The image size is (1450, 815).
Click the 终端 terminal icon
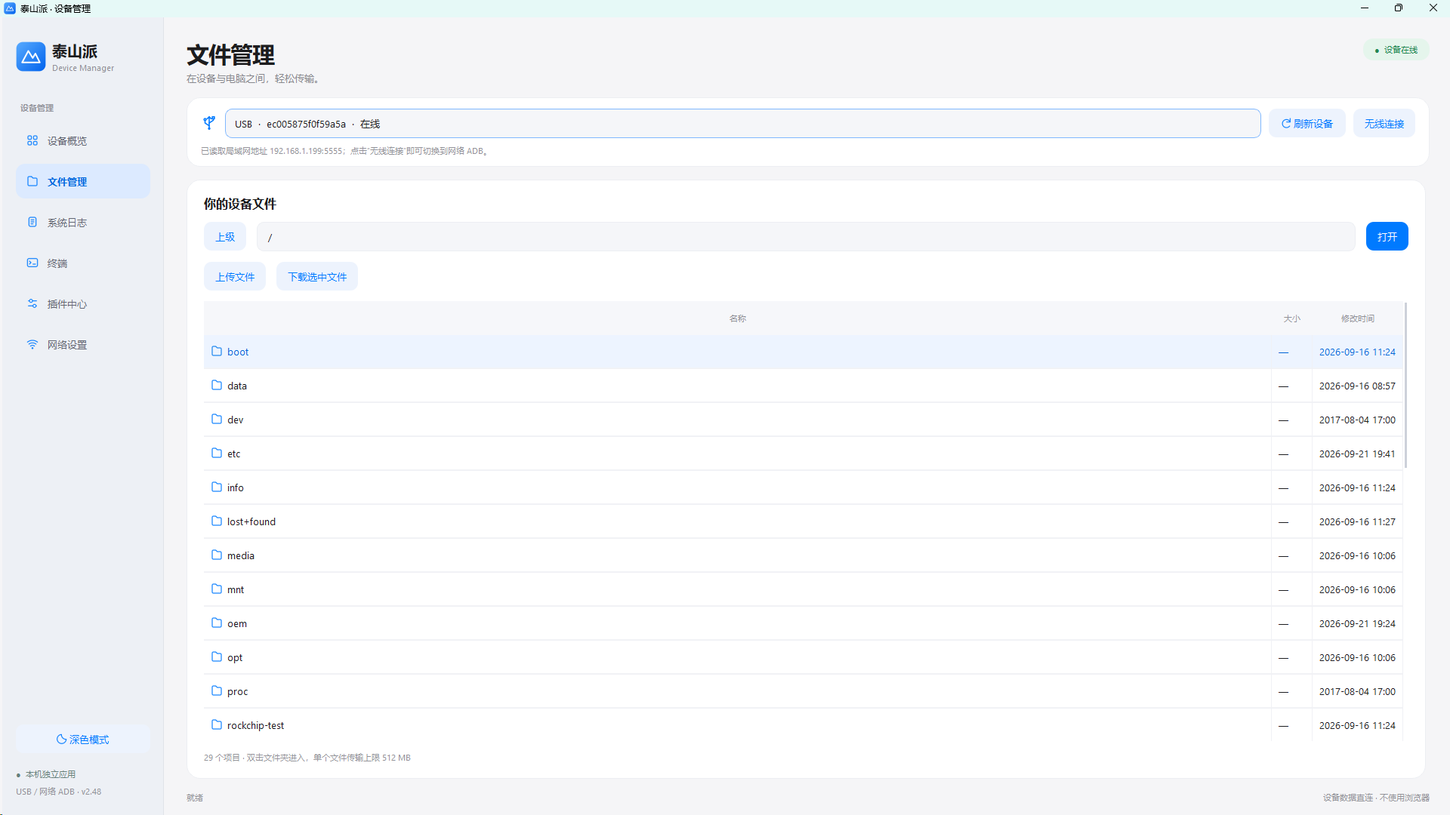[32, 263]
